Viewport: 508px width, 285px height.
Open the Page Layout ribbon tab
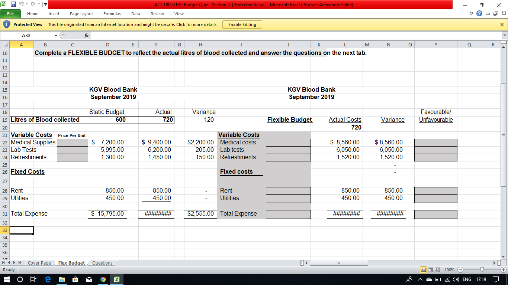pyautogui.click(x=81, y=14)
